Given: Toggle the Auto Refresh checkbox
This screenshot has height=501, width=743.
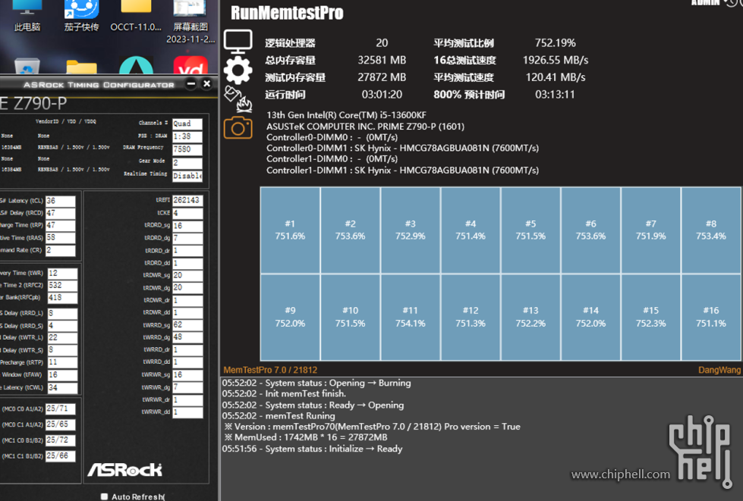Looking at the screenshot, I should point(104,496).
